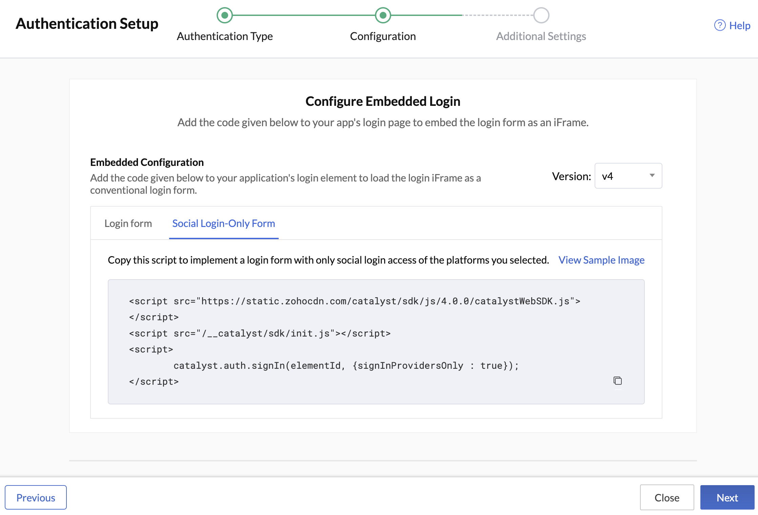
Task: Select the Additional Settings step label
Action: pyautogui.click(x=541, y=36)
